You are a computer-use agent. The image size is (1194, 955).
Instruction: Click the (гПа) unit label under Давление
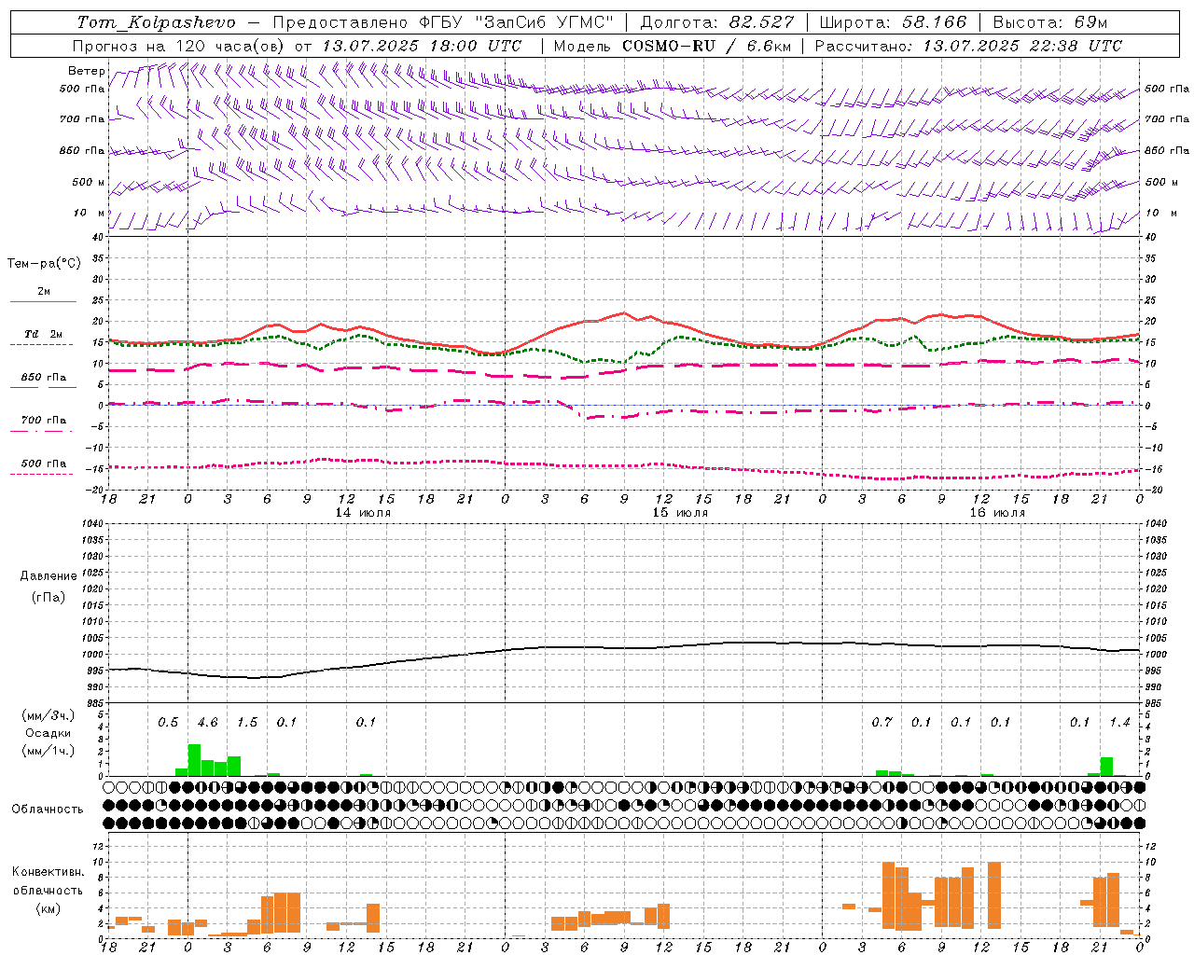(49, 597)
